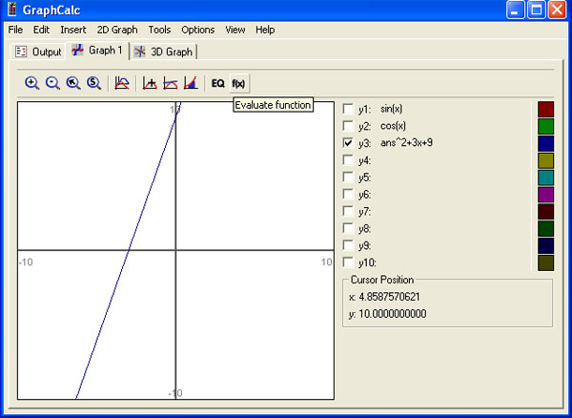
Task: Click the zoom in magnifier icon
Action: [x=32, y=83]
